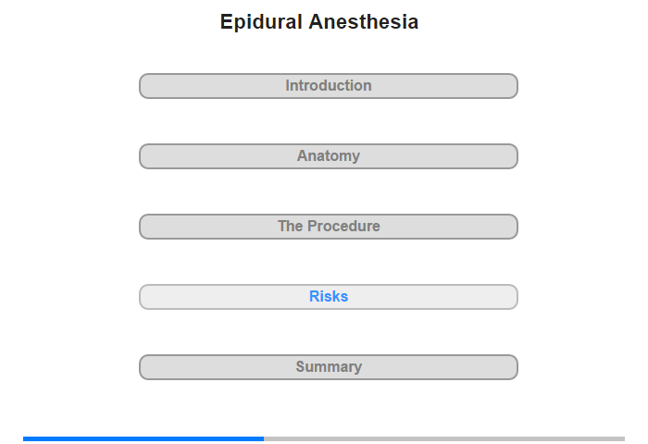648x444 pixels.
Task: Click the blue Risks text label
Action: [329, 297]
